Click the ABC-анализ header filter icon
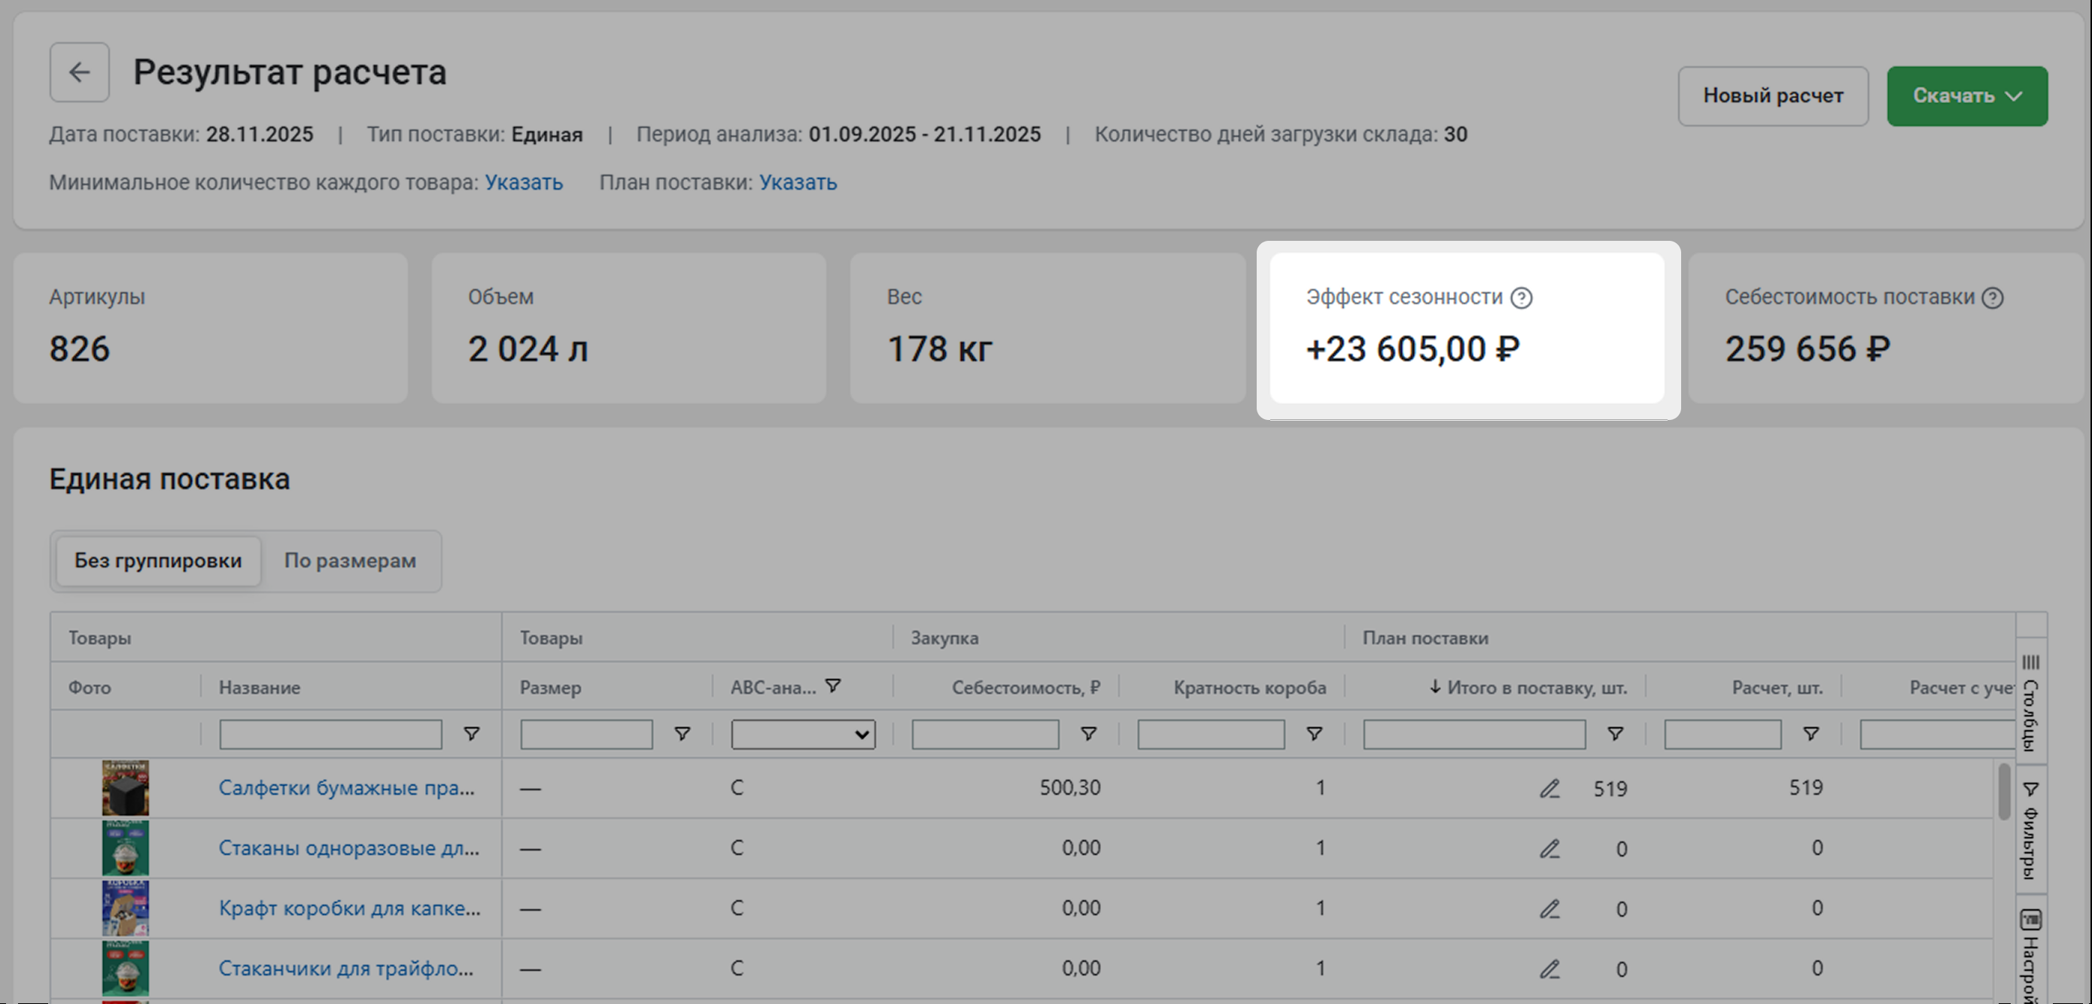 click(x=832, y=686)
